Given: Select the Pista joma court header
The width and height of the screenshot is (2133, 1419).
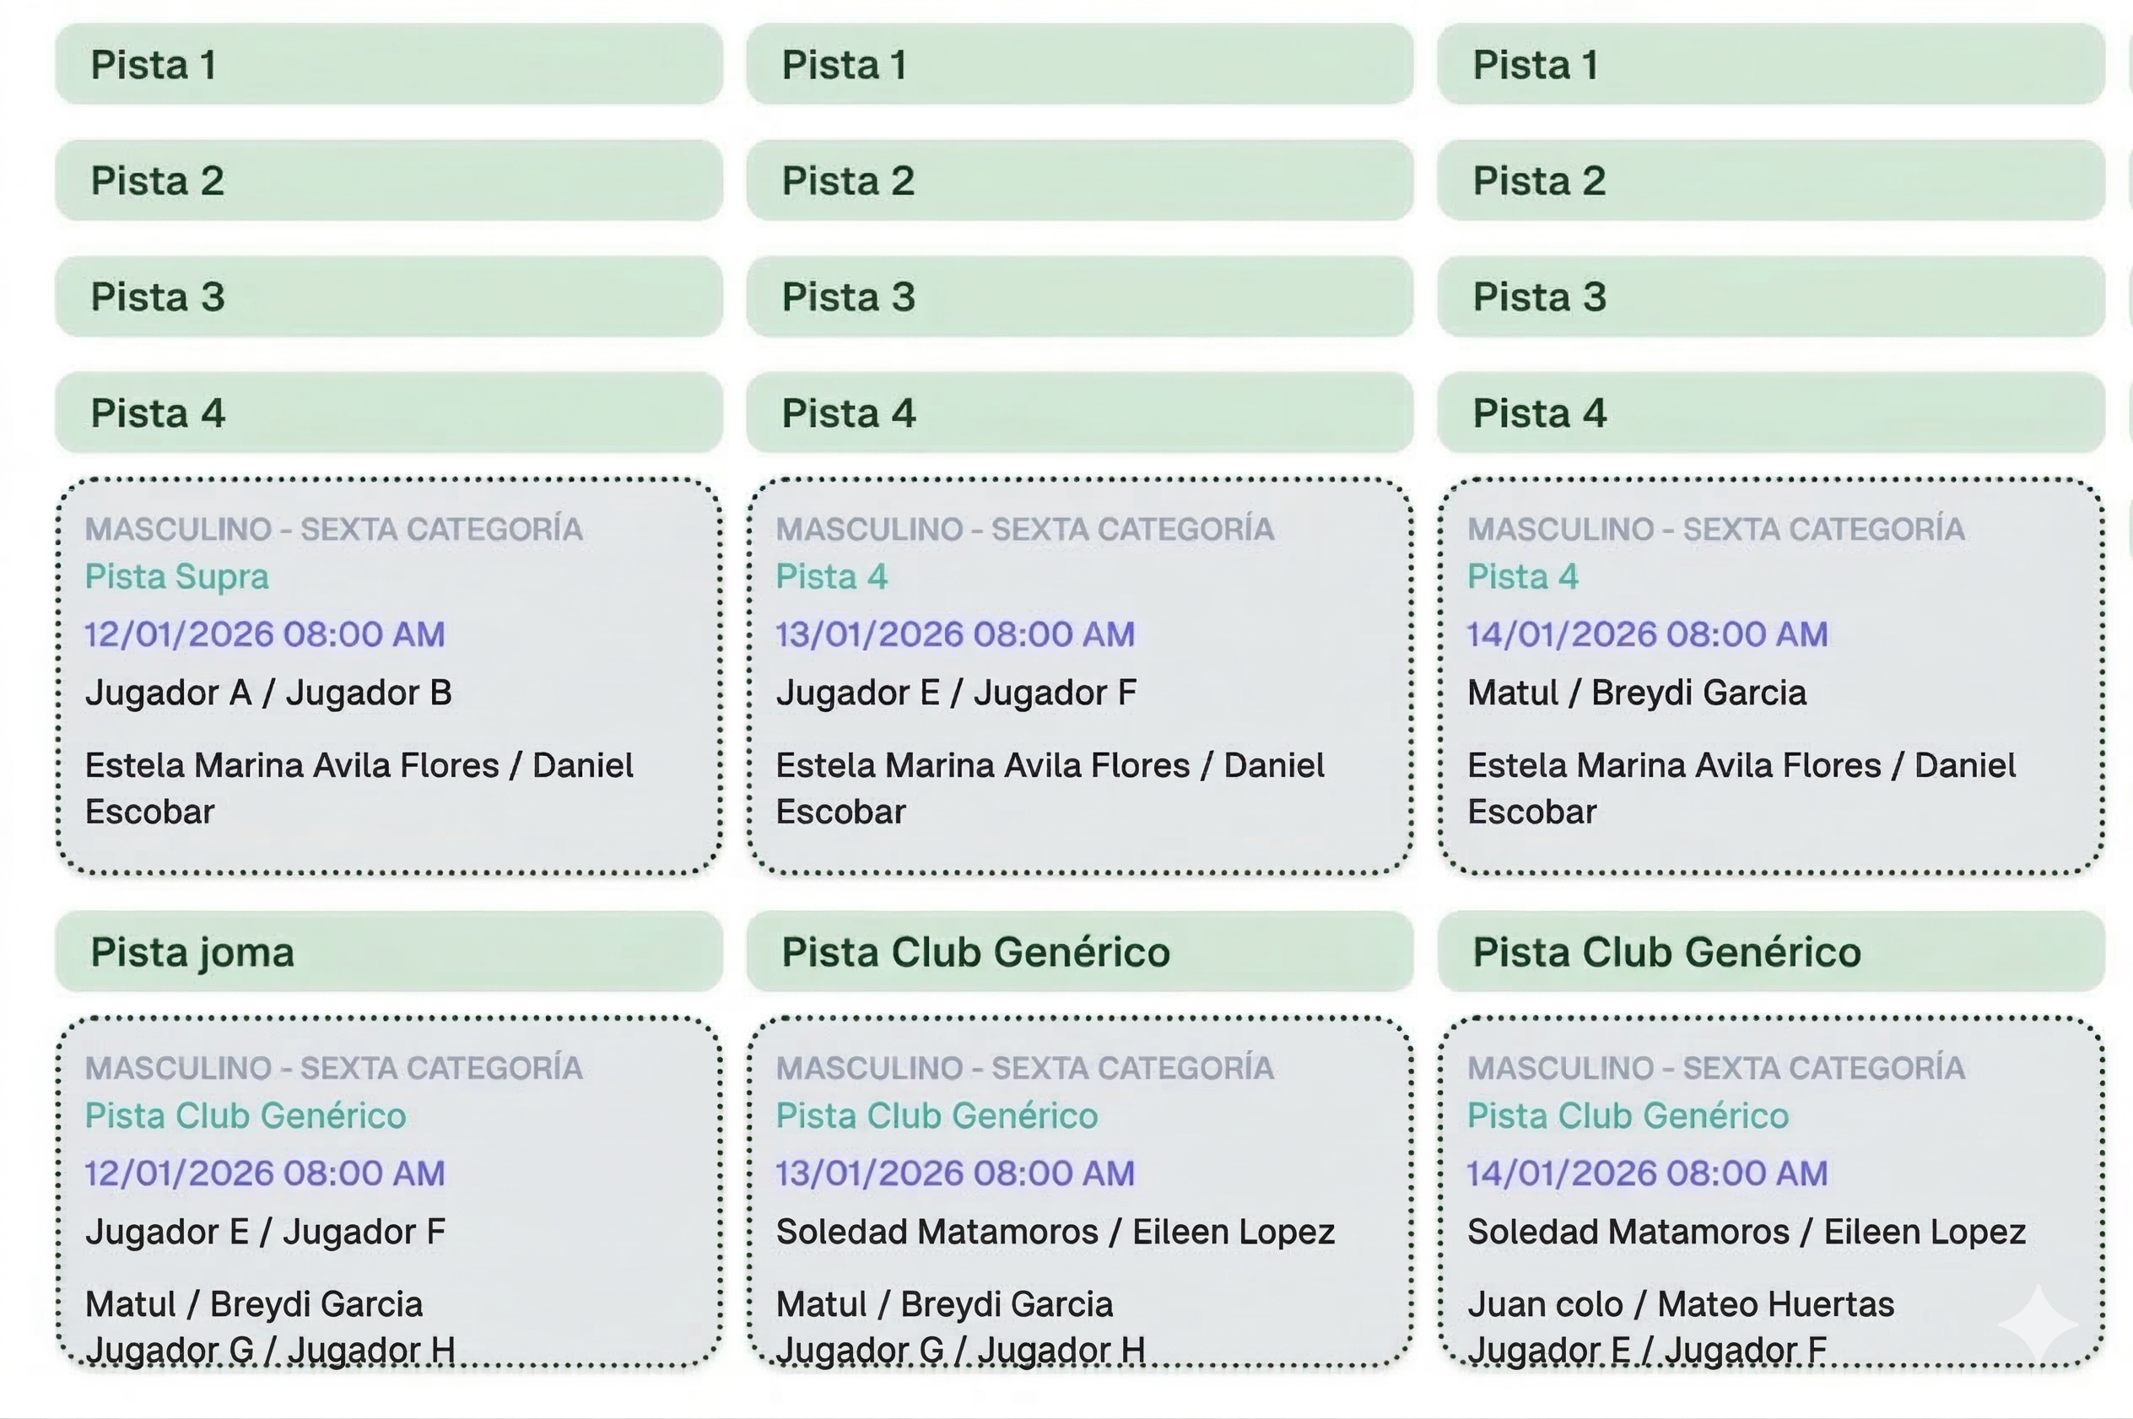Looking at the screenshot, I should pyautogui.click(x=388, y=952).
